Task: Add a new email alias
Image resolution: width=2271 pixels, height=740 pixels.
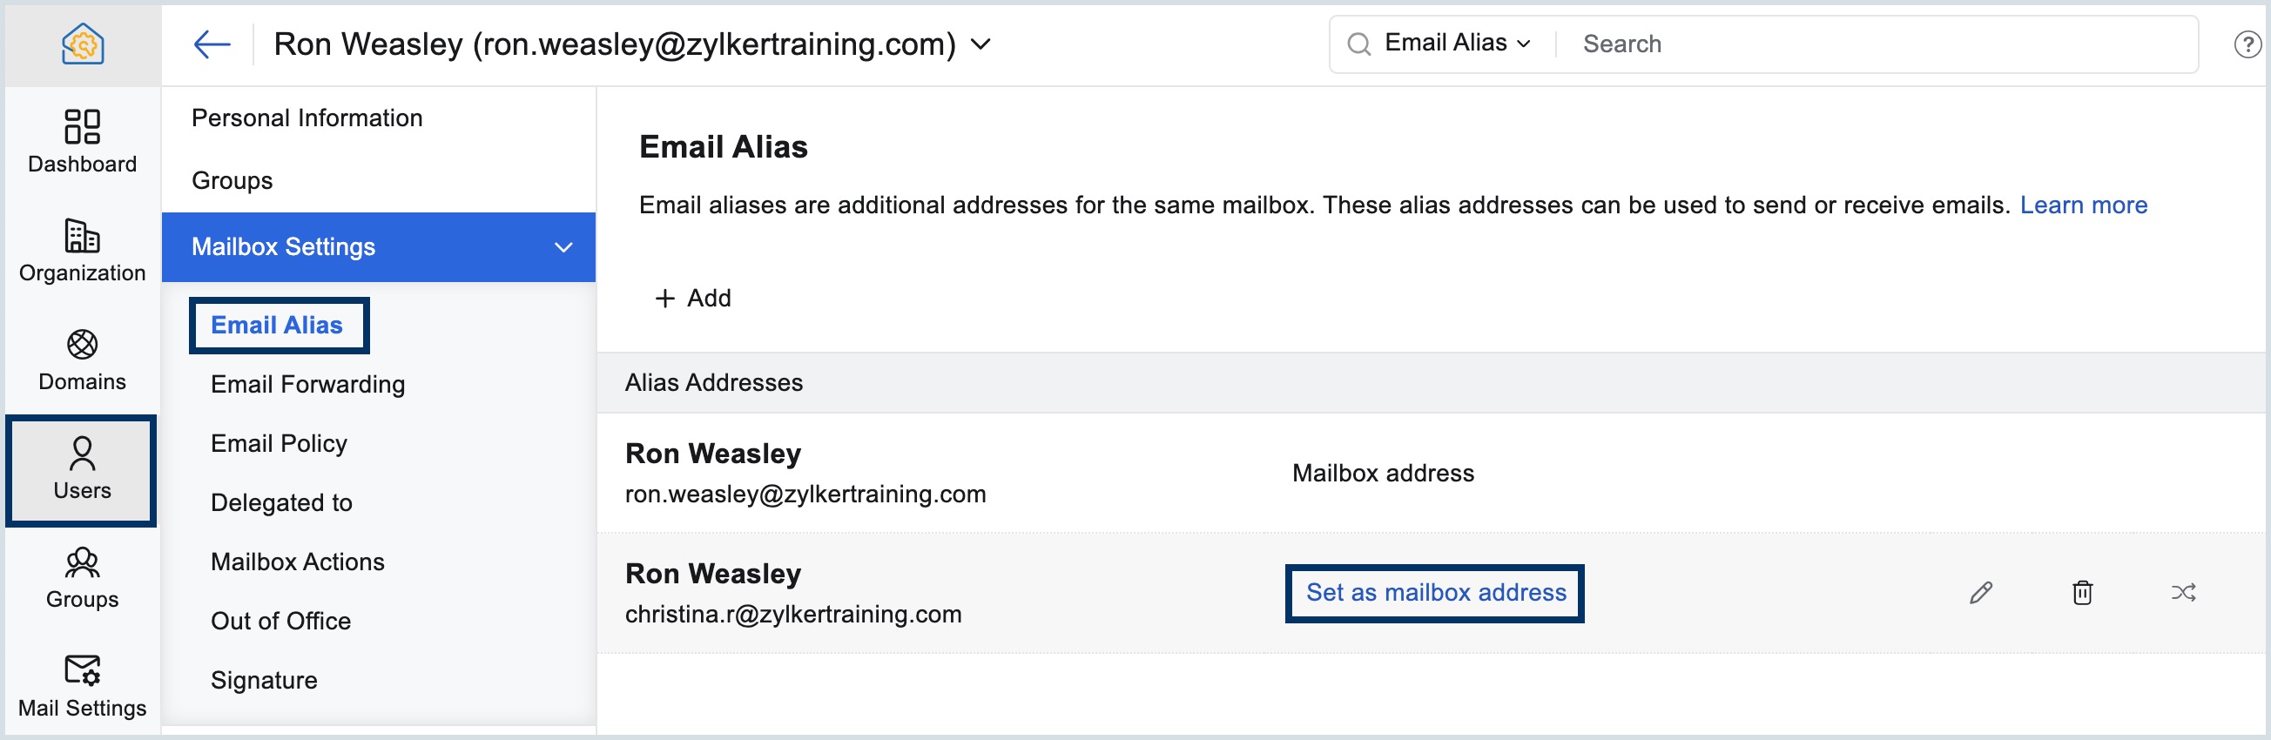Action: point(694,298)
